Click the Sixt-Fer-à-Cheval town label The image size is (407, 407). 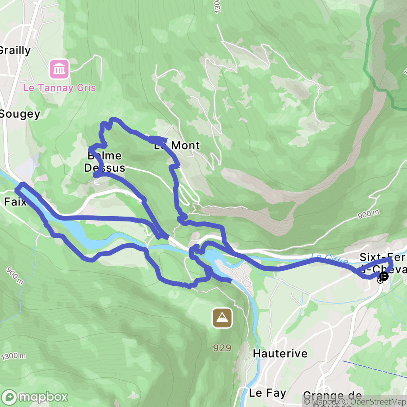383,263
